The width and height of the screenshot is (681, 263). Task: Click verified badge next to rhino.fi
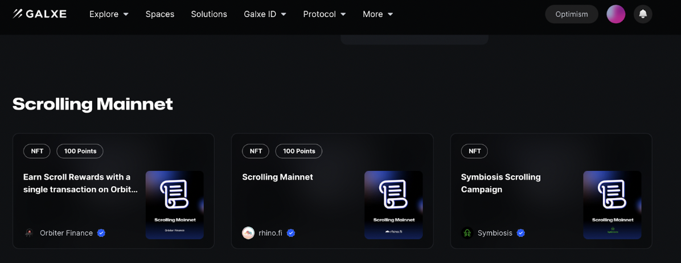pos(291,233)
